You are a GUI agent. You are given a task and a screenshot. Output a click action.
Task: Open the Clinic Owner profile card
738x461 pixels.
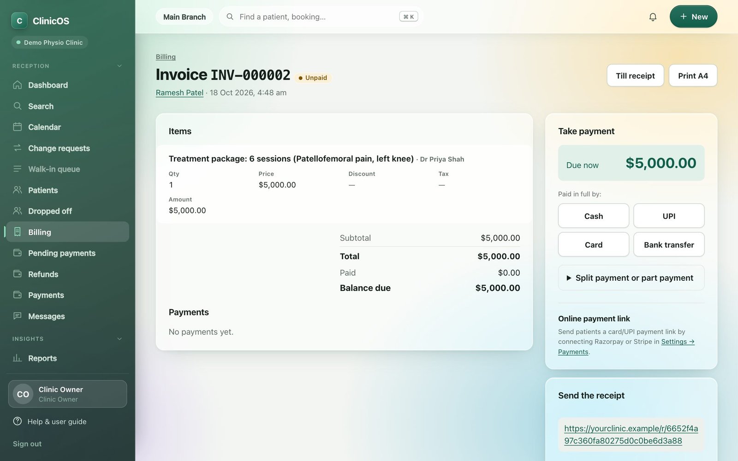tap(67, 394)
